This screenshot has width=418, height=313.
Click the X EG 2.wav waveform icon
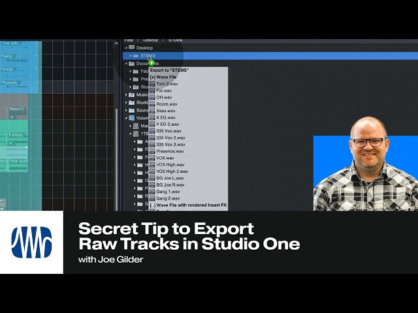tap(152, 125)
